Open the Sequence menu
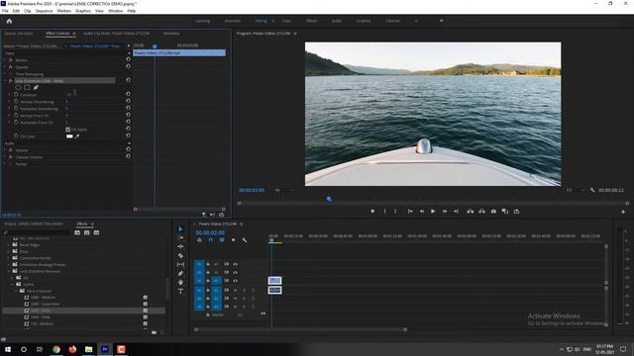 (44, 11)
